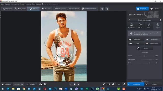Open Excel from taskbar
This screenshot has width=163, height=91.
click(x=87, y=89)
